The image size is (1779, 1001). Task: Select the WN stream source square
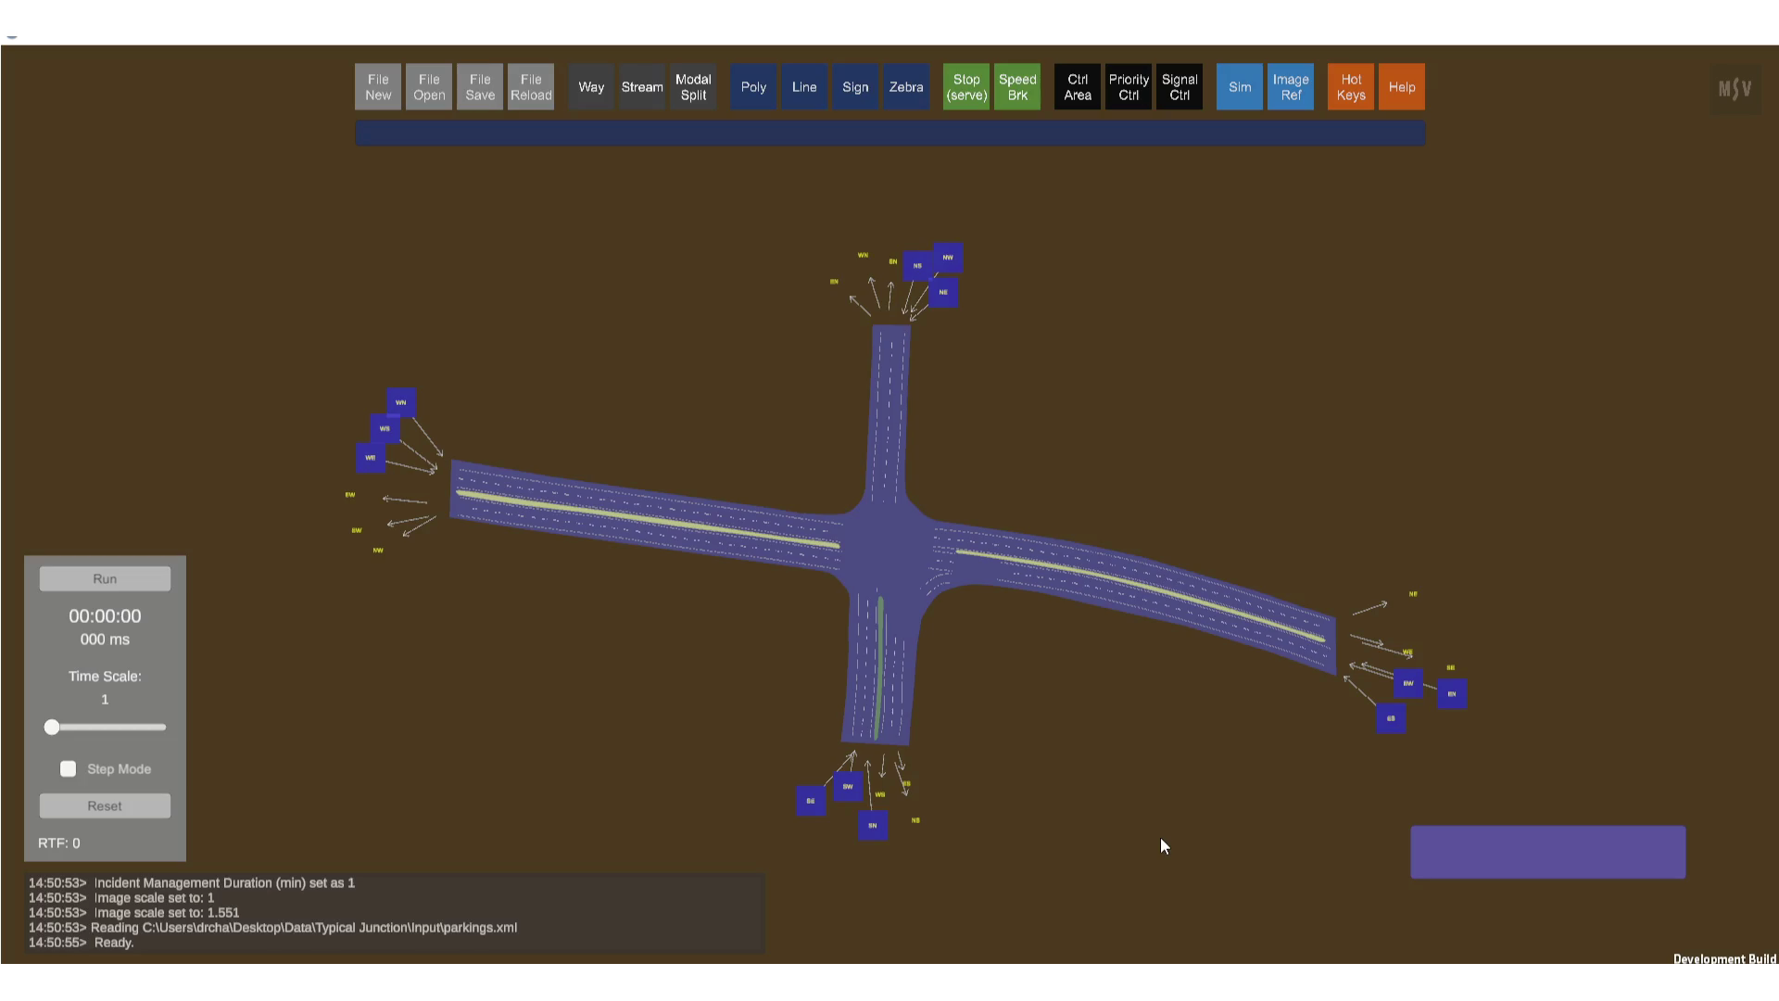(x=401, y=402)
